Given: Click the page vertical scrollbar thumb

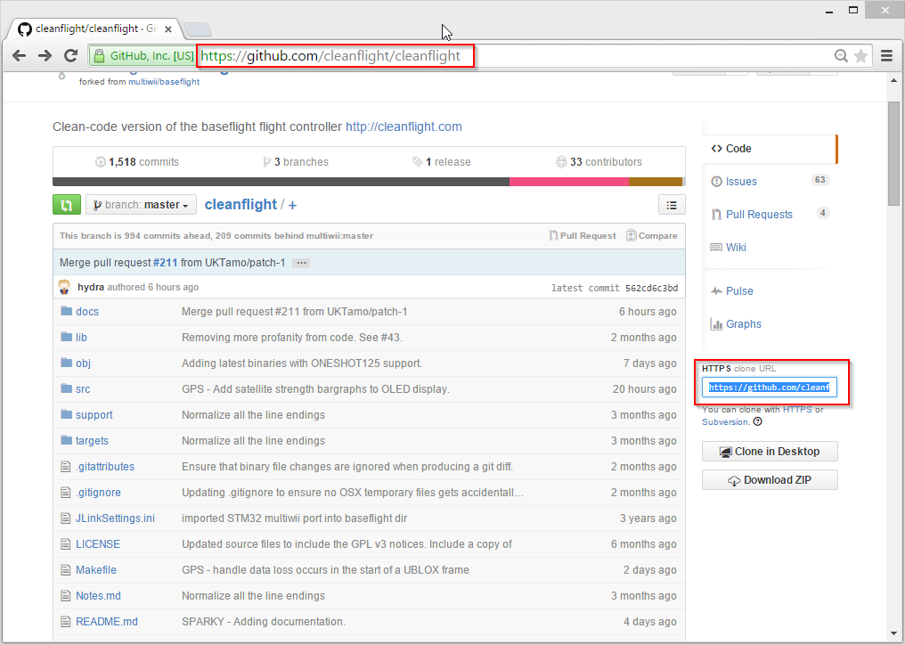Looking at the screenshot, I should tap(894, 153).
